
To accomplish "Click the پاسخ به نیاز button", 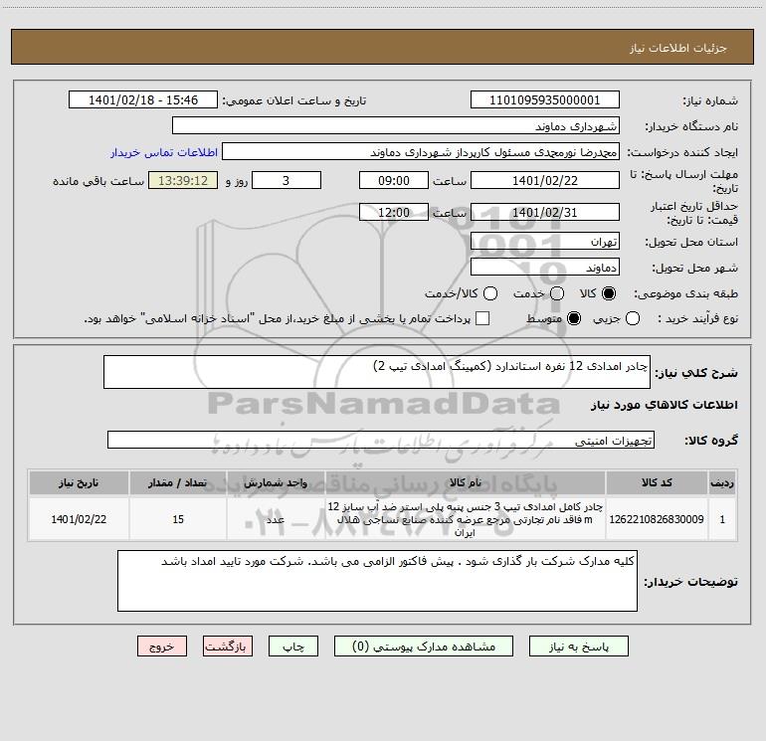I will [578, 647].
